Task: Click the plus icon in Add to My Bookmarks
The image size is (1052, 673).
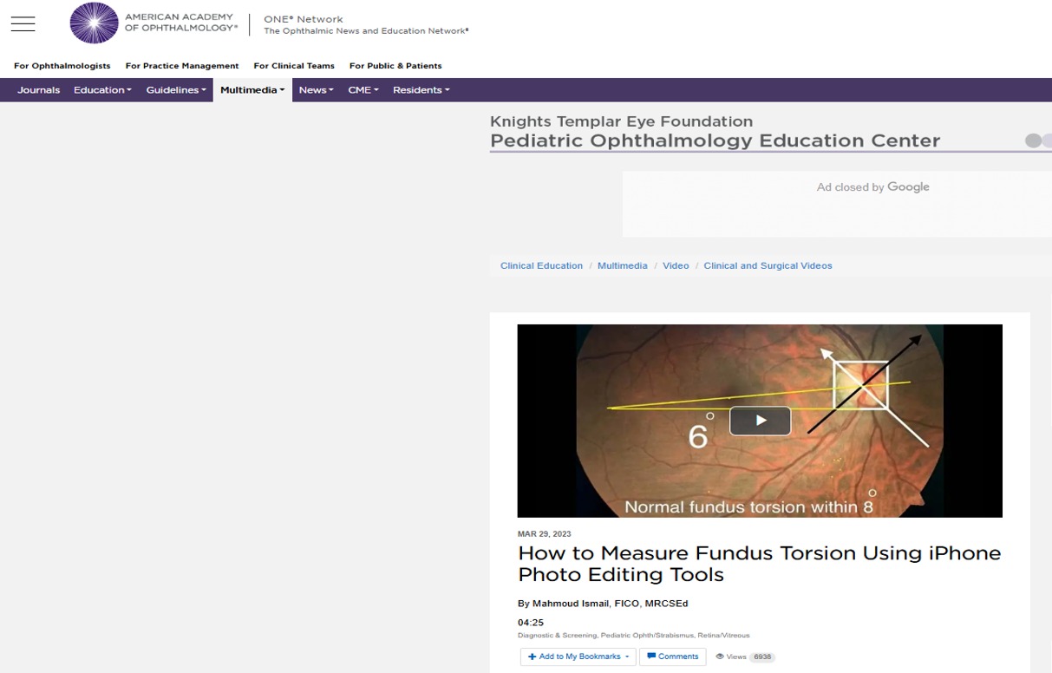Action: pyautogui.click(x=533, y=657)
